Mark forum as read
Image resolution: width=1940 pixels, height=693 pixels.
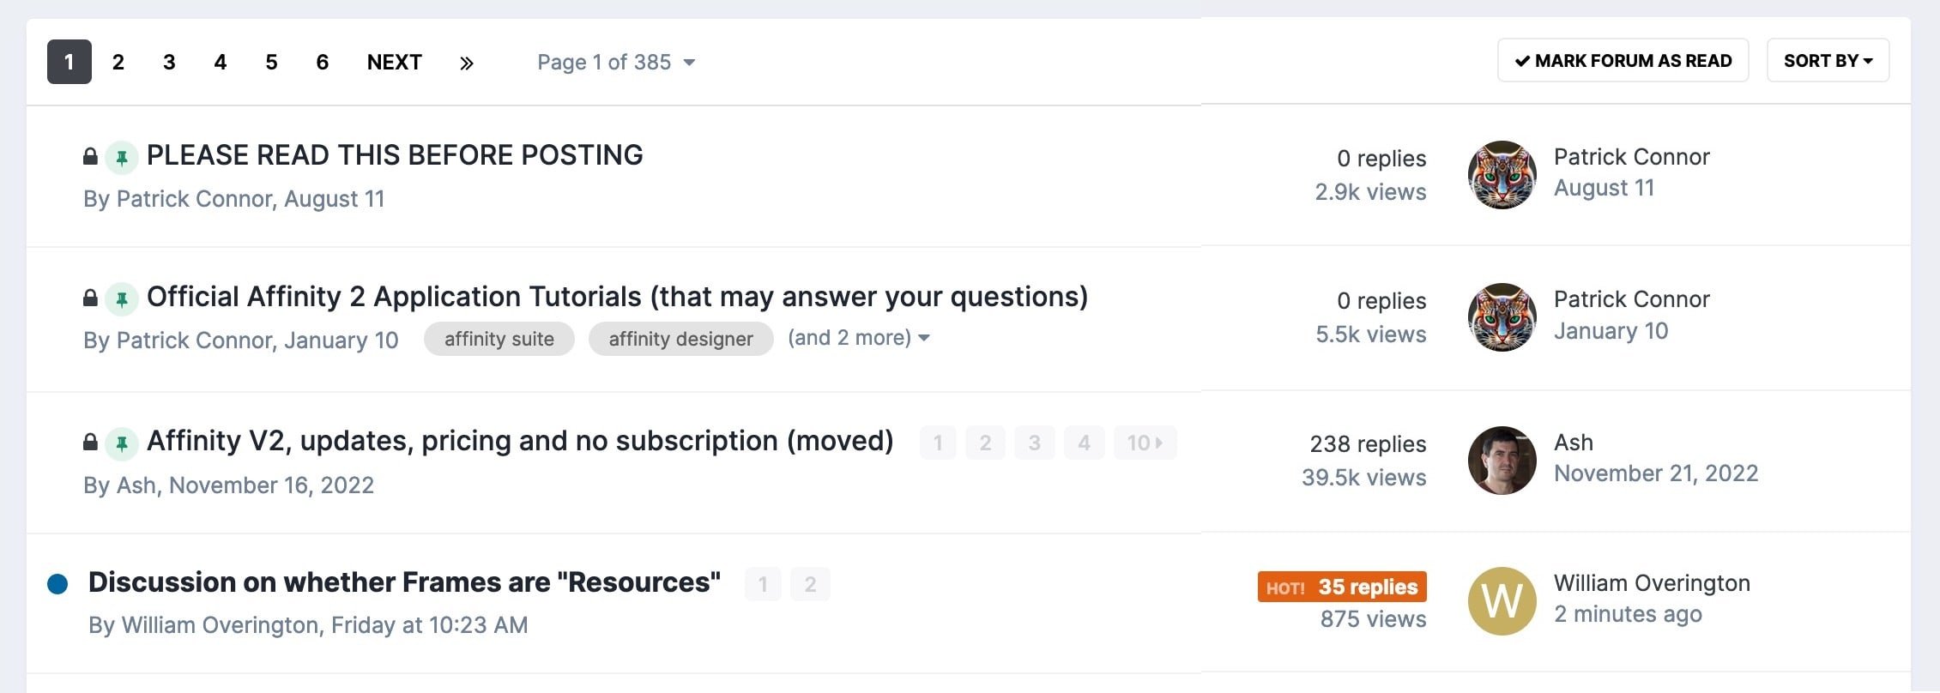pos(1623,60)
